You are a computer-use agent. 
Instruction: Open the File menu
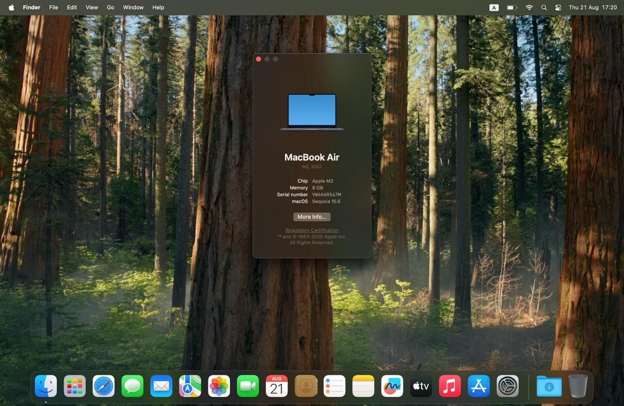coord(54,7)
